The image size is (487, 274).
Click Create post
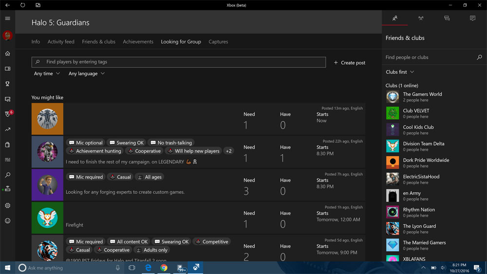pos(349,63)
